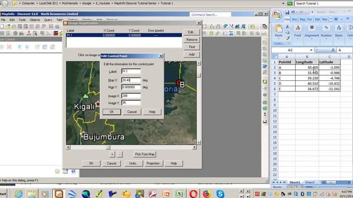353x198 pixels.
Task: Click the MapInfo New Table icon
Action: pos(2,26)
